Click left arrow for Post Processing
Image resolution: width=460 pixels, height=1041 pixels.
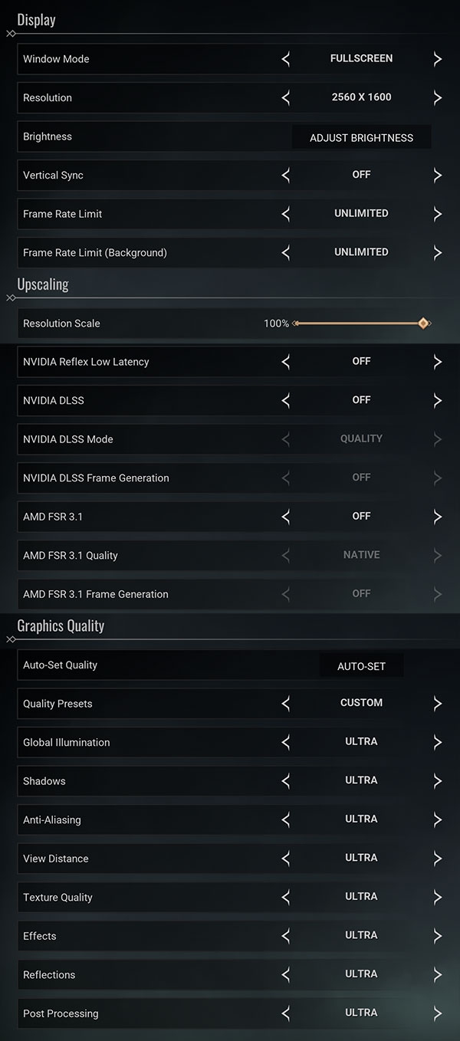click(286, 1013)
